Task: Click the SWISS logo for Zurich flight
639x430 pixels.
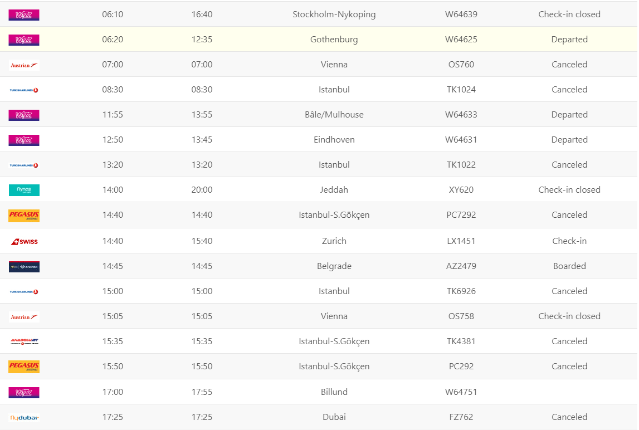Action: coord(24,242)
